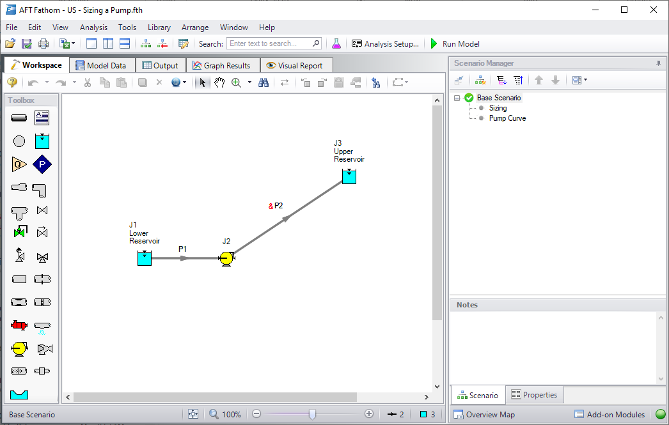Open the globe icon dropdown
669x425 pixels.
185,82
